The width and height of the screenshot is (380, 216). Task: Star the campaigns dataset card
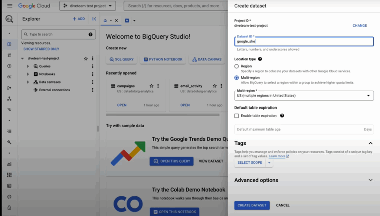tap(151, 86)
